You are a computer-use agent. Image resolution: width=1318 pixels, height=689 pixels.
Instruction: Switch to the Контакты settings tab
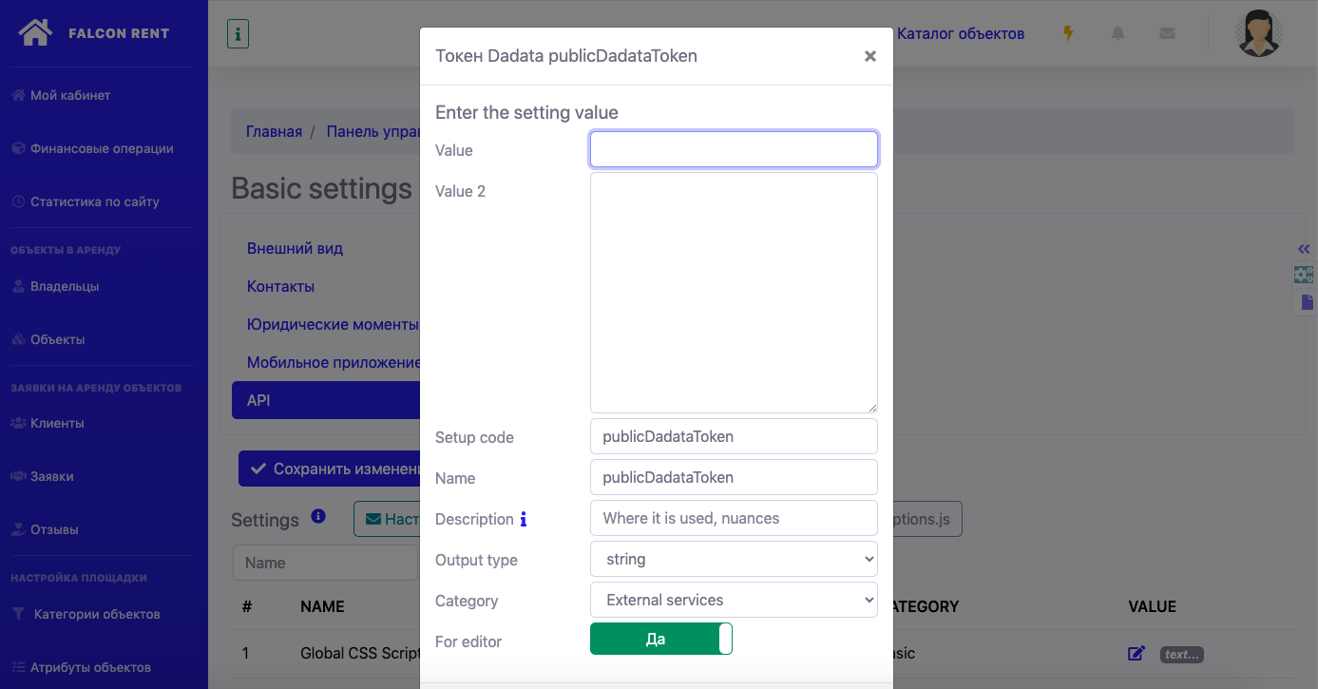tap(280, 286)
